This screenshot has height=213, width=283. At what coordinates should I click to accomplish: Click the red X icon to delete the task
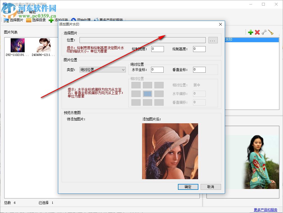click(x=257, y=32)
